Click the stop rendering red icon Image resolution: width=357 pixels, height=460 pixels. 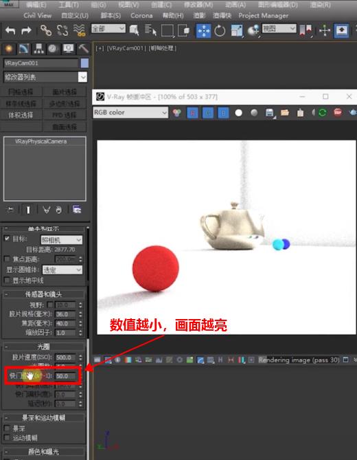tap(338, 113)
